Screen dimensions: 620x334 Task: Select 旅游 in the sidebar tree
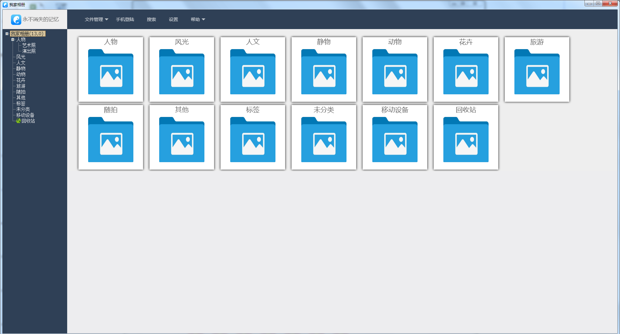pos(21,86)
